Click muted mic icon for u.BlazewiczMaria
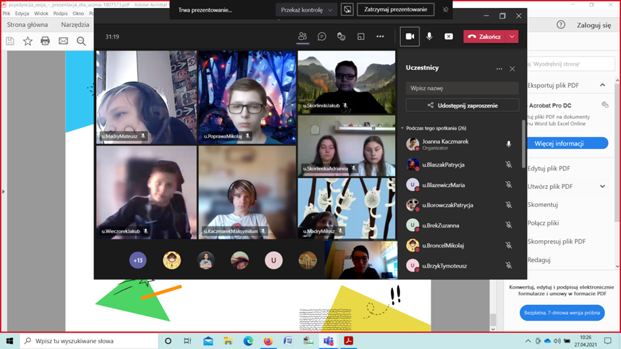621x349 pixels. click(509, 184)
